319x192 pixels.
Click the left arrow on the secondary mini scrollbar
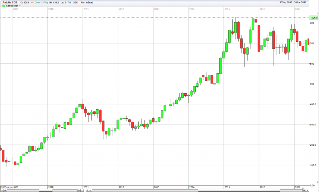point(87,190)
